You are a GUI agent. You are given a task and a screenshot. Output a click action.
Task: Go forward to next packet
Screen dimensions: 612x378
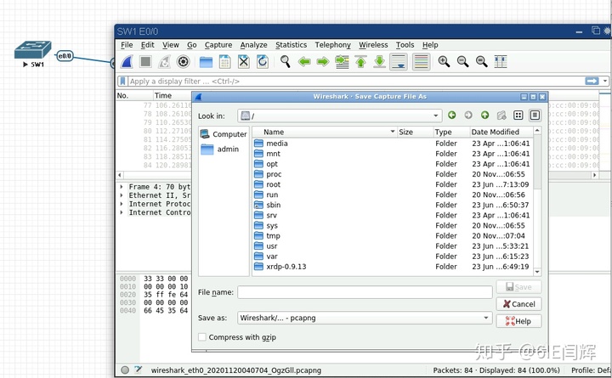323,62
